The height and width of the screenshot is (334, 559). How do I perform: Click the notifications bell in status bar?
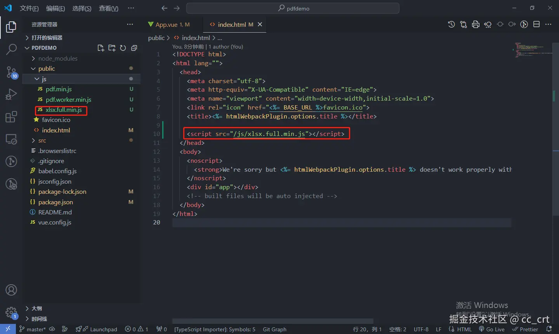click(x=549, y=329)
